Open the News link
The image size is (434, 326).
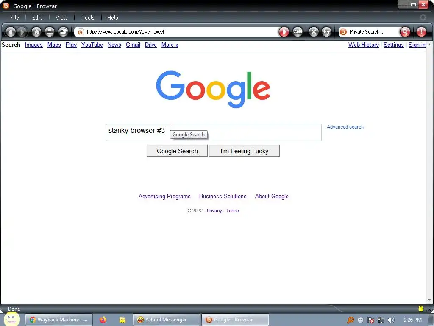(x=114, y=45)
